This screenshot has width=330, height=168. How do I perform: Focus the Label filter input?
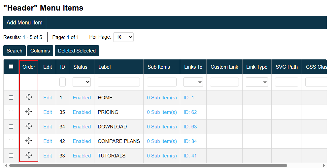tap(119, 82)
